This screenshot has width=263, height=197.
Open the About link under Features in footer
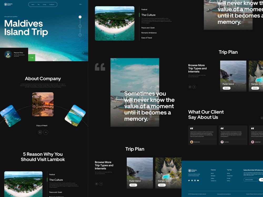pyautogui.click(x=212, y=173)
